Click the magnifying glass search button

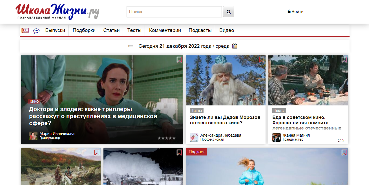tap(228, 12)
